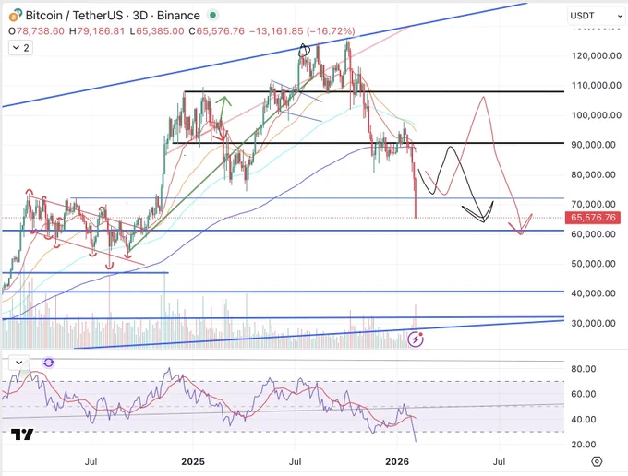The height and width of the screenshot is (476, 628).
Task: Click the low value L65,385.00
Action: click(x=157, y=31)
